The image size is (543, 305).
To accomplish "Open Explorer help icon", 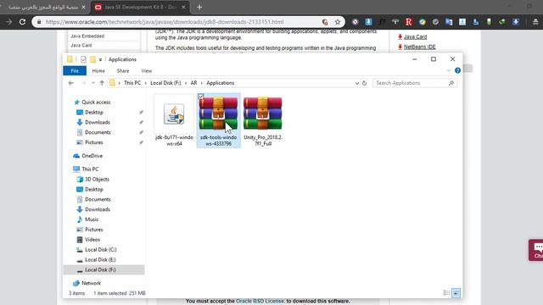I will click(457, 70).
